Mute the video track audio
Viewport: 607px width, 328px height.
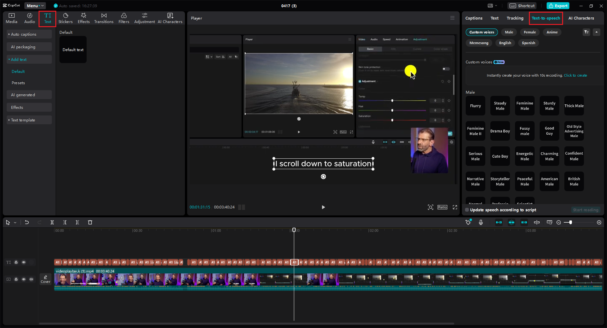tap(31, 279)
